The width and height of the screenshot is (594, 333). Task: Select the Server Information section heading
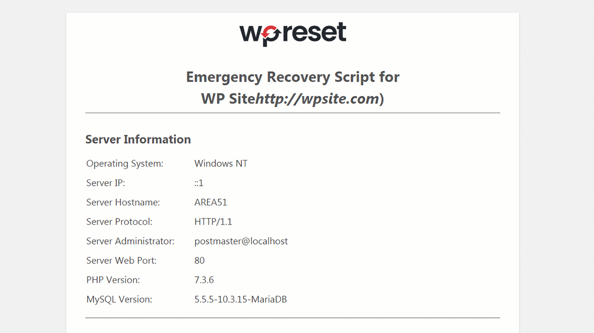pos(138,139)
